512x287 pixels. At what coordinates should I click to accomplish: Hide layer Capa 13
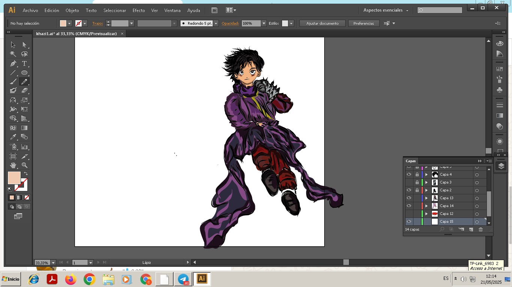click(x=409, y=198)
